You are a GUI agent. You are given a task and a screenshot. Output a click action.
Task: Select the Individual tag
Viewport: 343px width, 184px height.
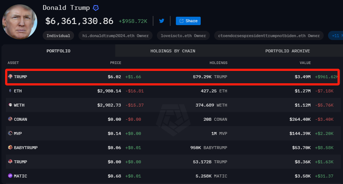[x=58, y=36]
